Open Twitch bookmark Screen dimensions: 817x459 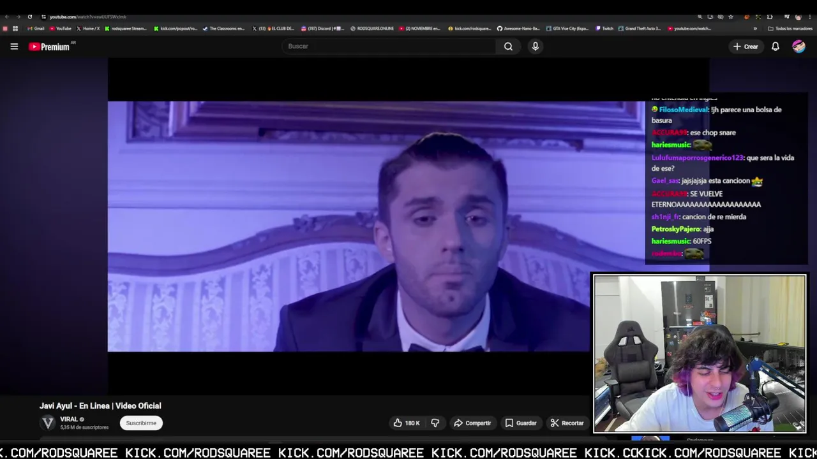[x=604, y=29]
